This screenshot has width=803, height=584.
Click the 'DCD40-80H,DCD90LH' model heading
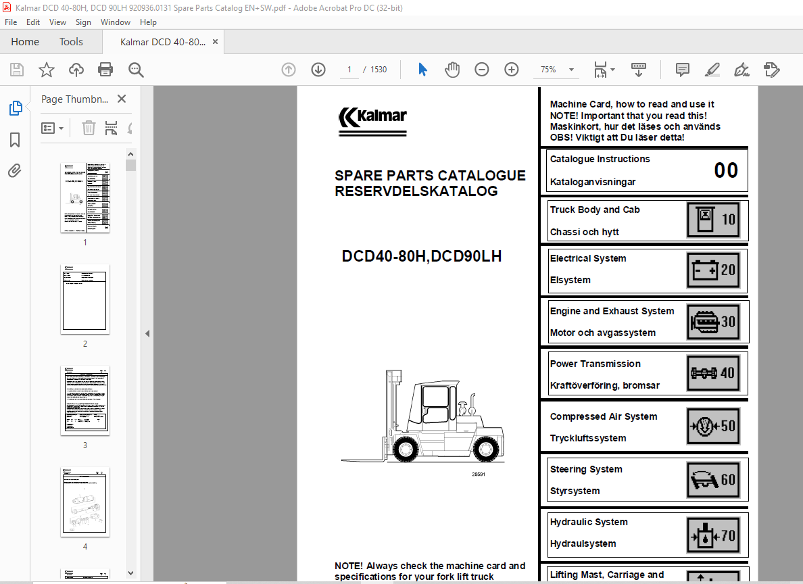point(422,256)
